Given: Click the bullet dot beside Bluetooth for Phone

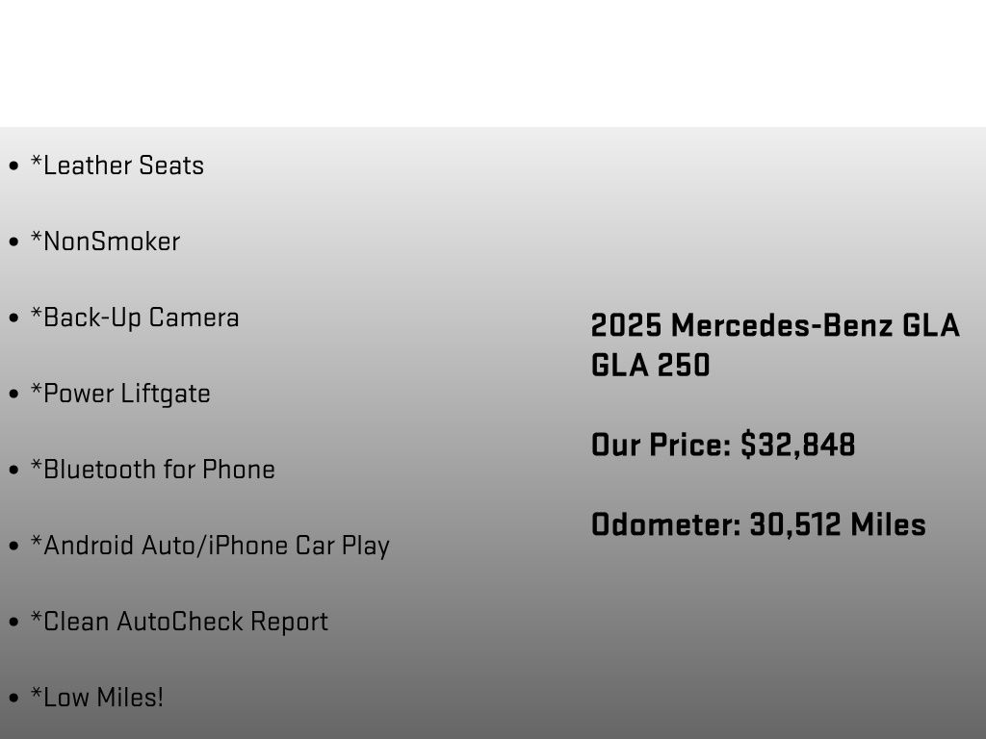Looking at the screenshot, I should tap(13, 470).
